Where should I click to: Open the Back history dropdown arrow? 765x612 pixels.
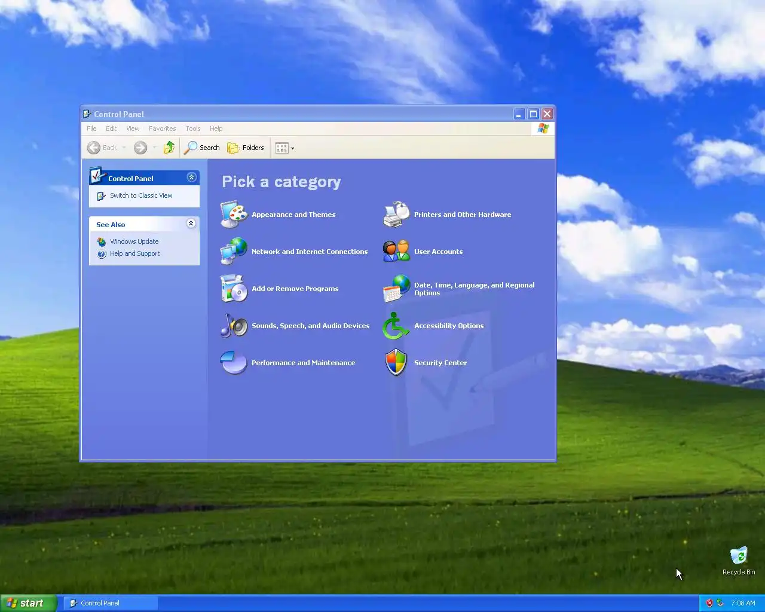pyautogui.click(x=124, y=148)
